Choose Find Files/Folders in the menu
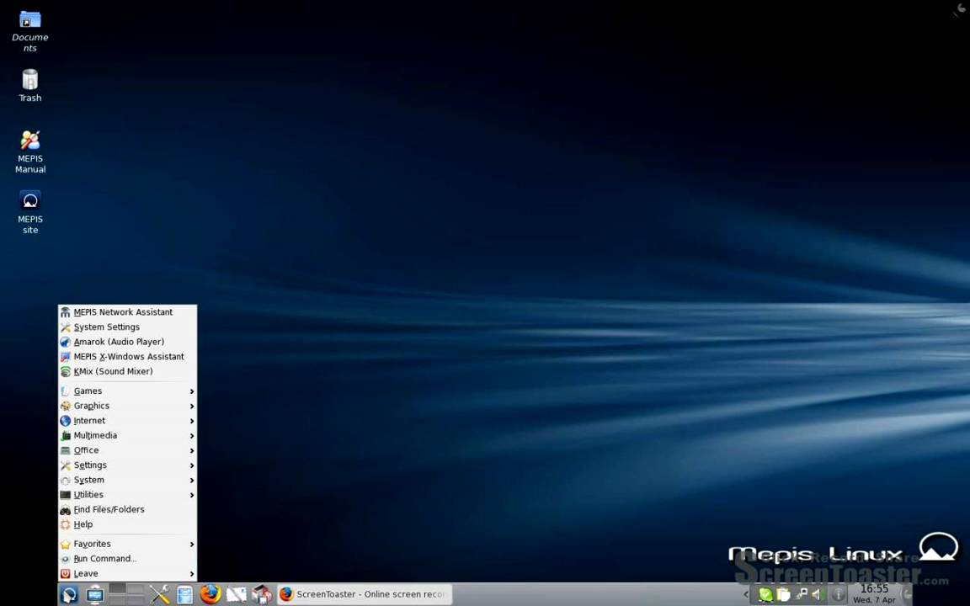The image size is (970, 606). click(127, 510)
